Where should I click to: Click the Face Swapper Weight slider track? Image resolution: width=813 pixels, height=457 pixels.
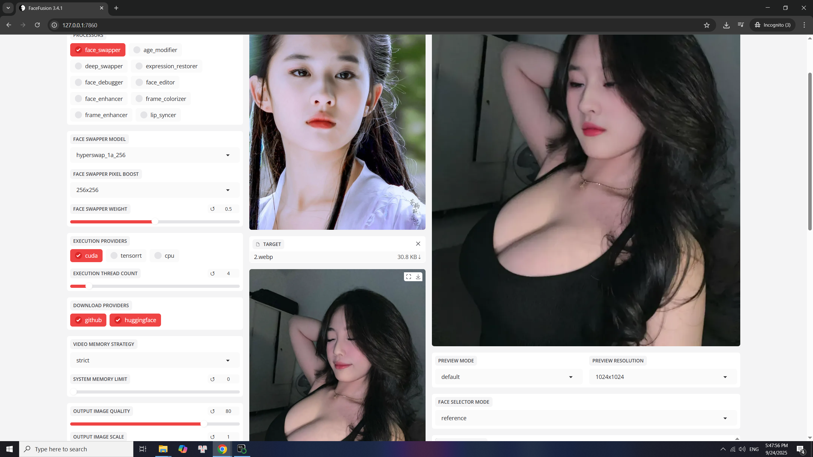(197, 222)
